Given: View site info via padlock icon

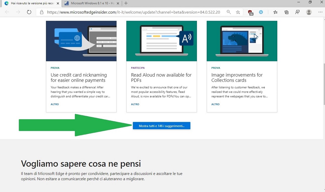Looking at the screenshot, I should [42, 12].
